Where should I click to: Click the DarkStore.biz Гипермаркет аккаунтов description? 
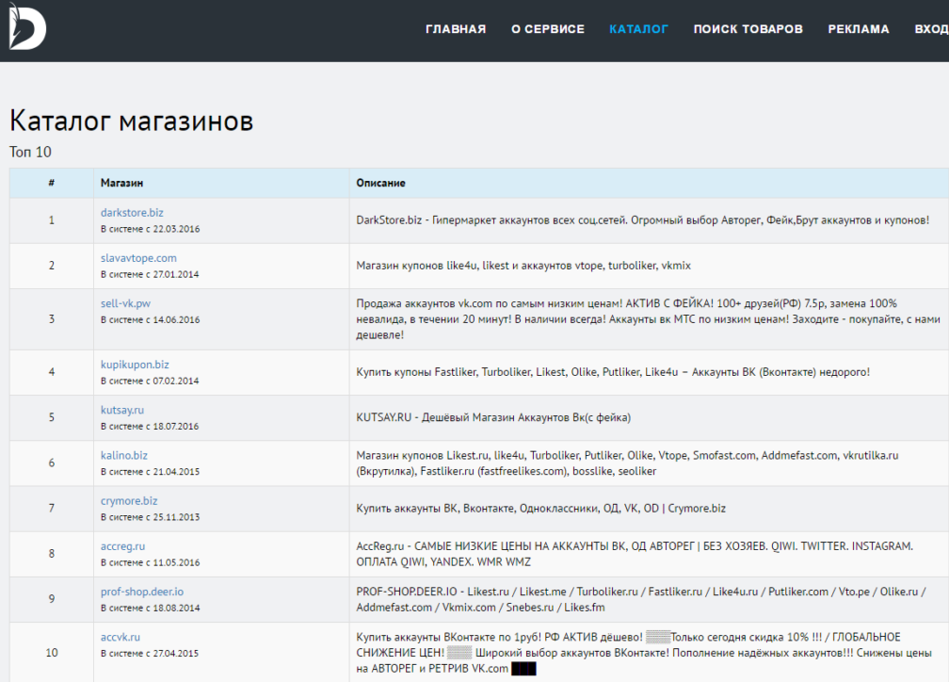[x=643, y=220]
